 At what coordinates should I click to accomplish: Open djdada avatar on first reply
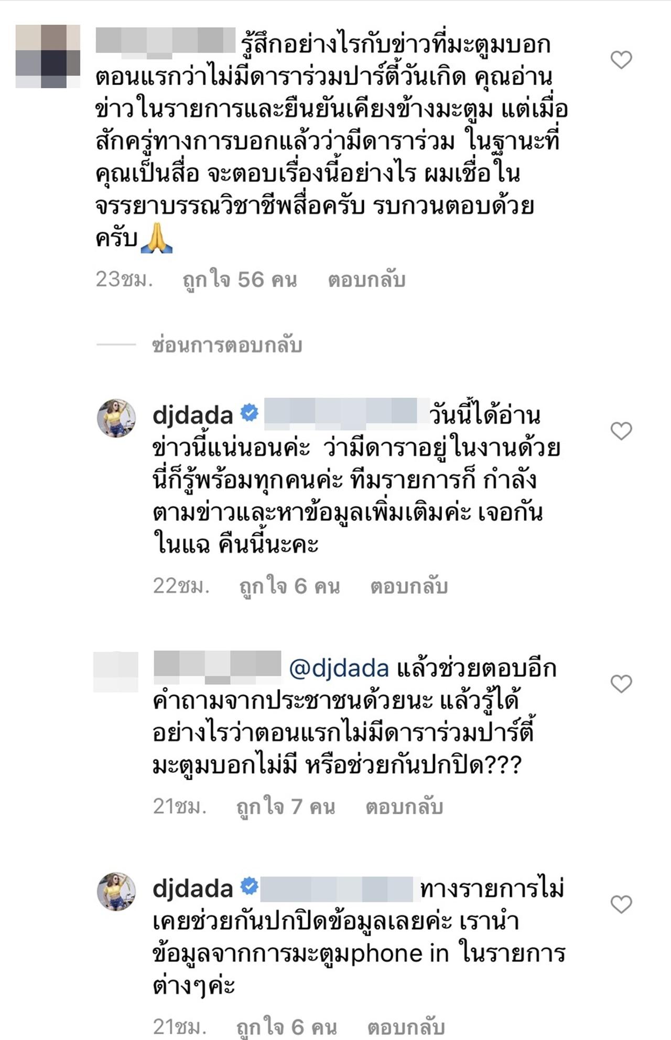coord(116,418)
